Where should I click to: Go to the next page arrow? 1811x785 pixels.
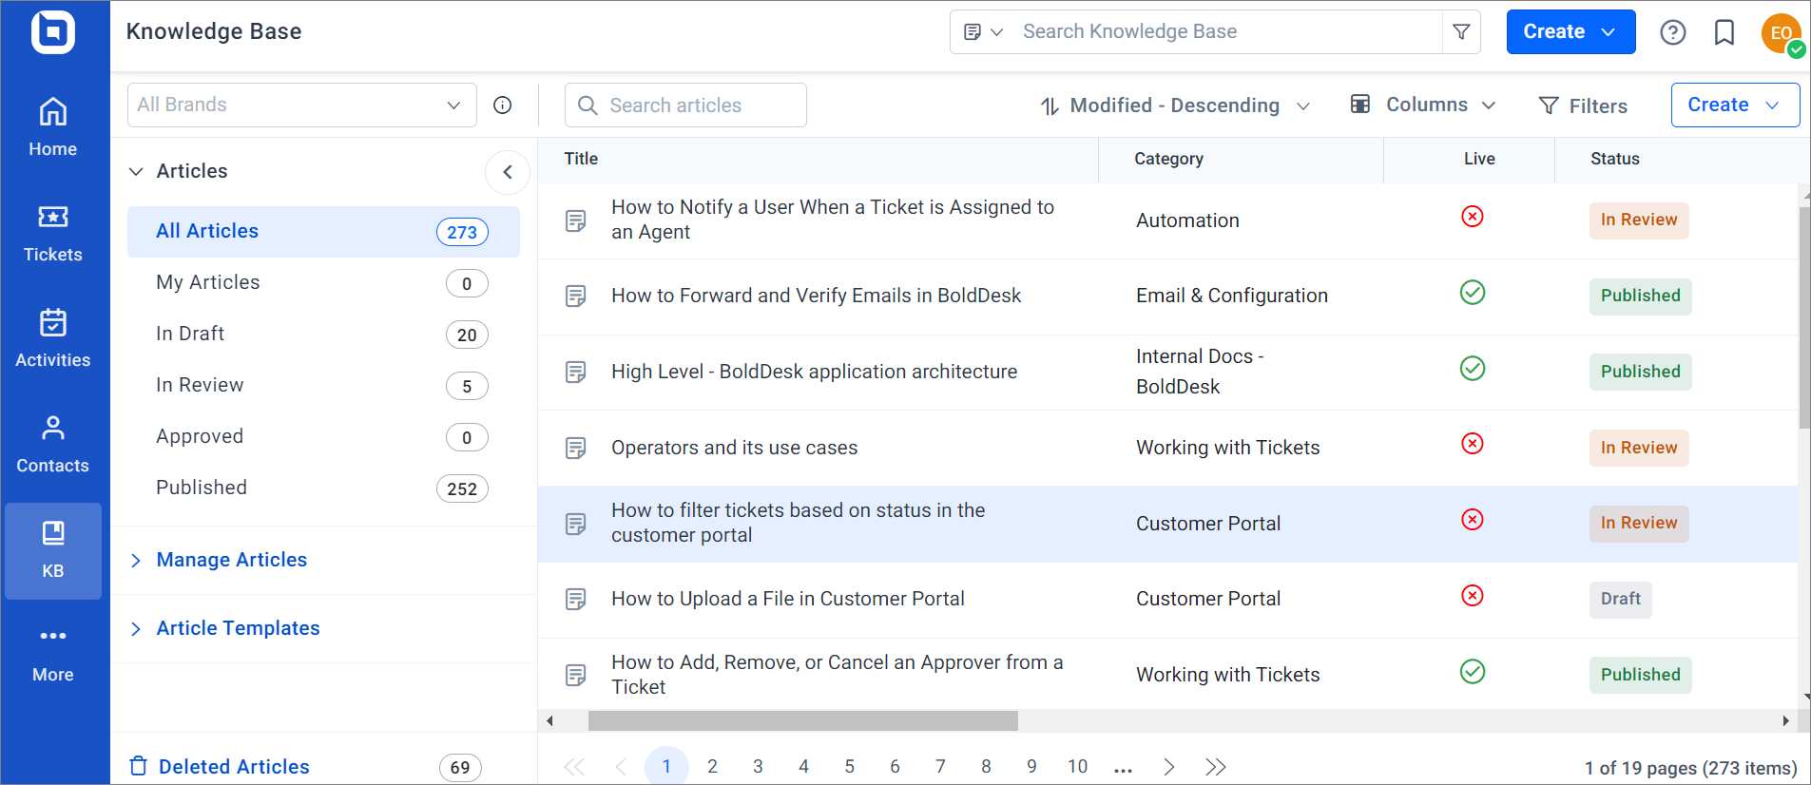coord(1169,767)
